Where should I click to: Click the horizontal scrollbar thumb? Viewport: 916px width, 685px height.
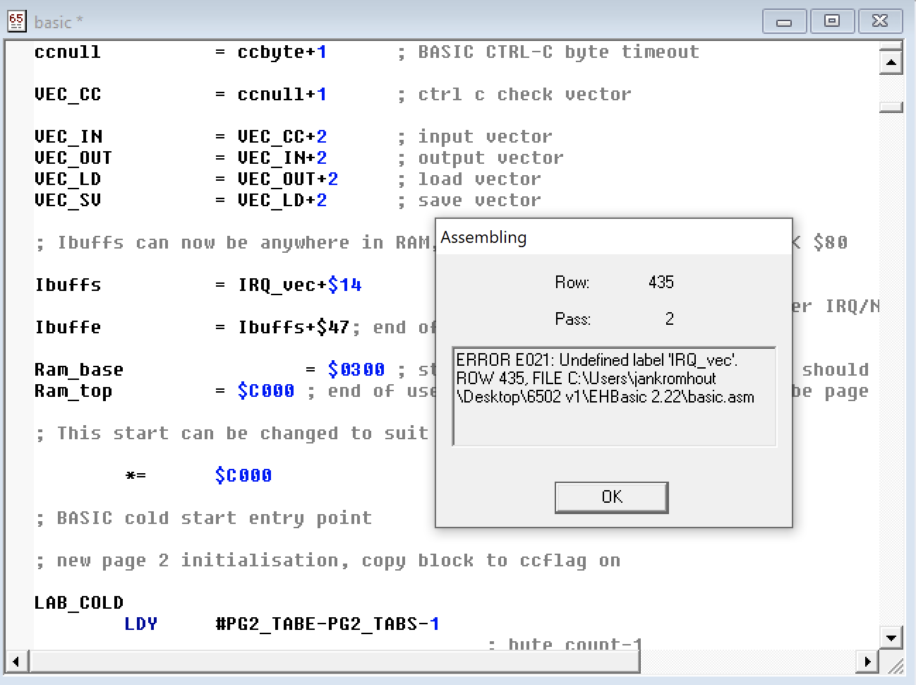click(x=335, y=662)
